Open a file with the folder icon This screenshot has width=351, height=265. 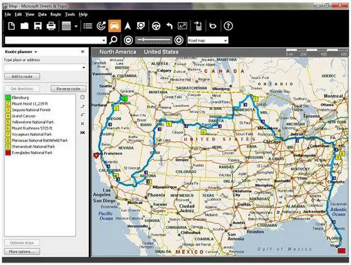click(25, 26)
